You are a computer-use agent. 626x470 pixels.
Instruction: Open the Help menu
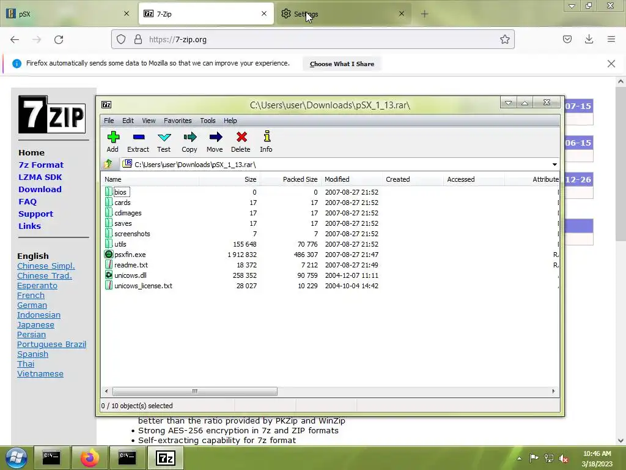(230, 121)
